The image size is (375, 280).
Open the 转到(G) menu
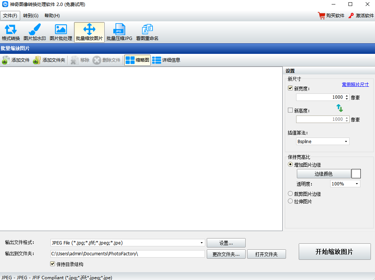[x=31, y=16]
